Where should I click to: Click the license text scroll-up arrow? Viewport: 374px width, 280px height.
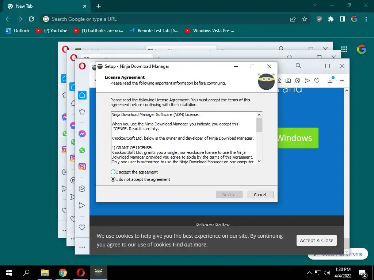point(259,115)
